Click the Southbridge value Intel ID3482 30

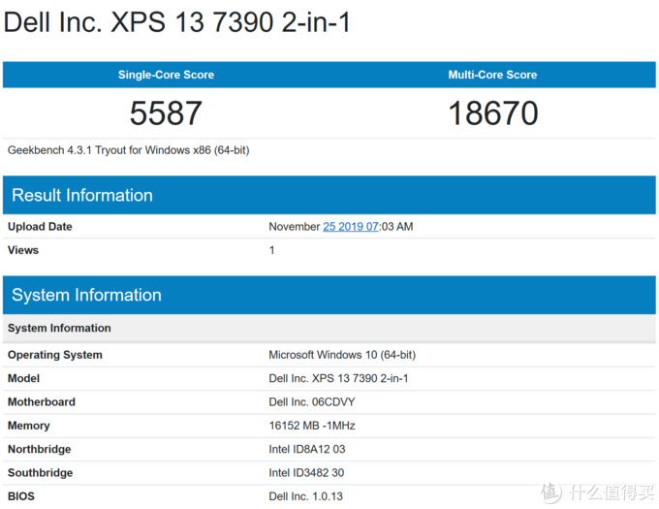(x=306, y=473)
